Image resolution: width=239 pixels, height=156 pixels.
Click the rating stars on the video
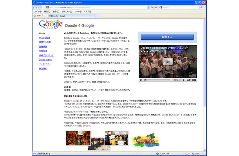point(147,51)
